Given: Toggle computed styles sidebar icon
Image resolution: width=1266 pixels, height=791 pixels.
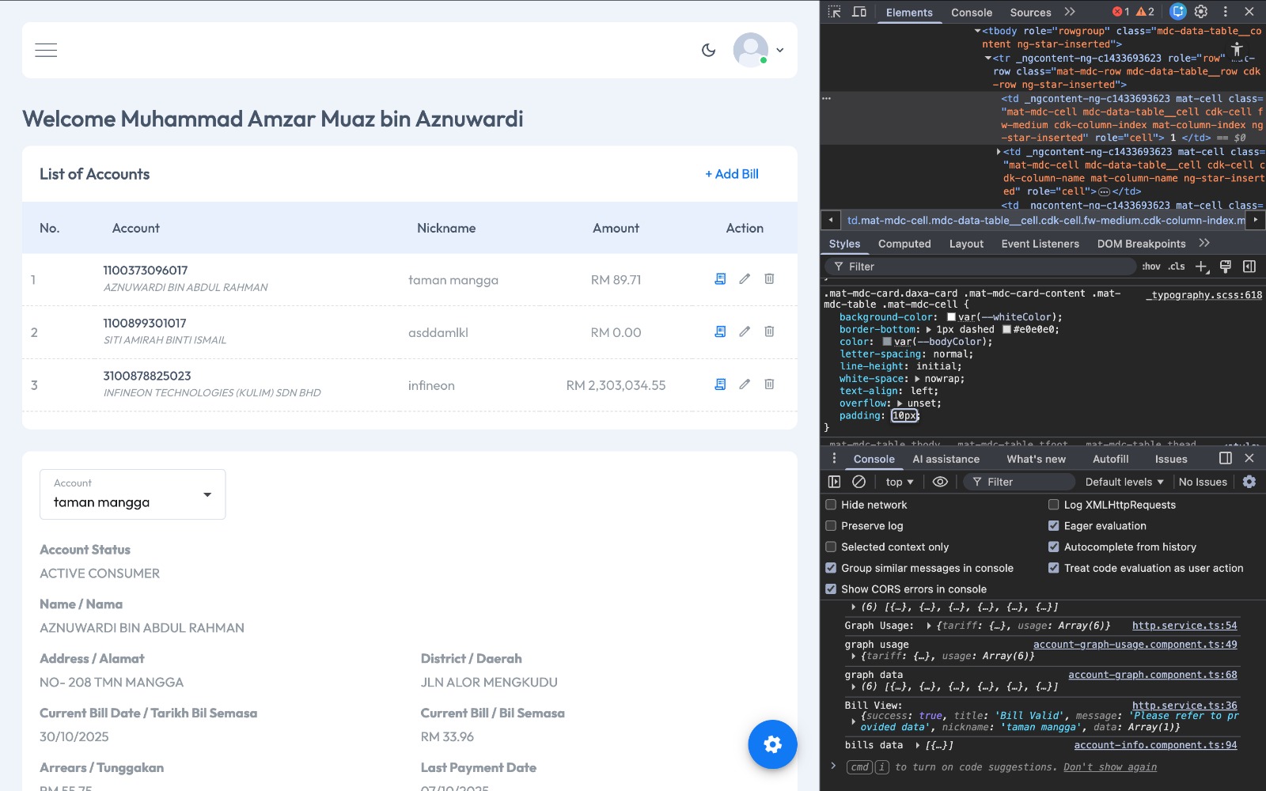Looking at the screenshot, I should 1249,267.
